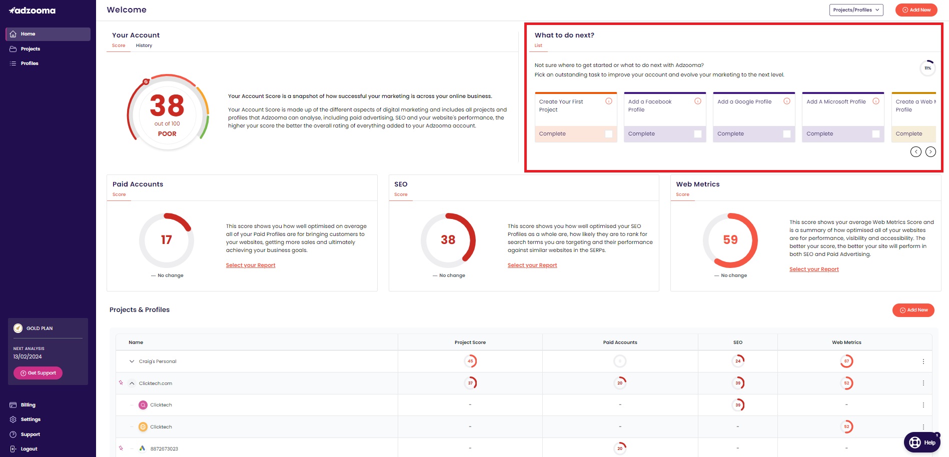Viewport: 949px width, 457px height.
Task: Switch to the History tab
Action: tap(144, 45)
